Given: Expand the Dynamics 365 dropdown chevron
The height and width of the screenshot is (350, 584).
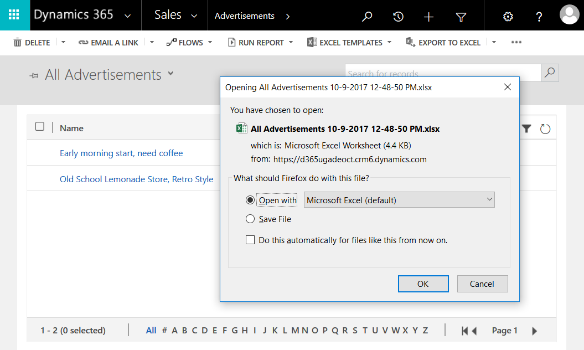Looking at the screenshot, I should (127, 16).
